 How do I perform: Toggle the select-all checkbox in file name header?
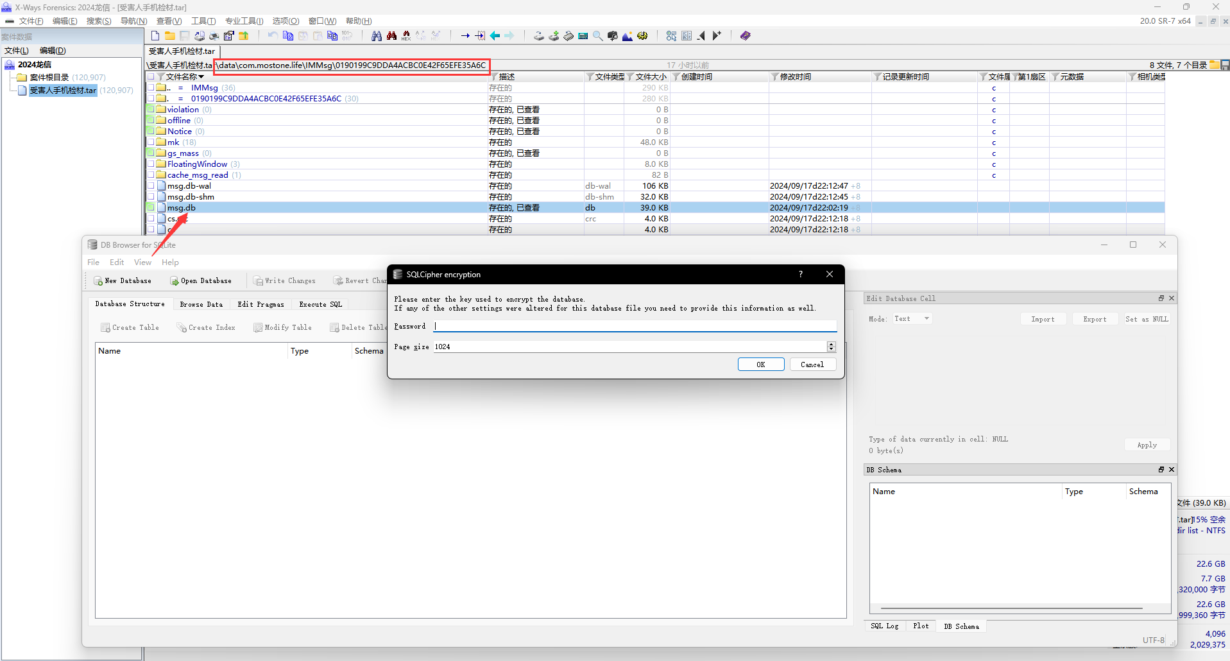[x=151, y=77]
